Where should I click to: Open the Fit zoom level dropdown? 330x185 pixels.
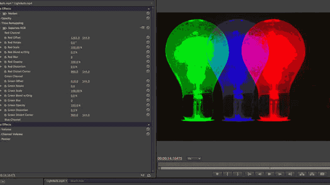tap(194, 158)
